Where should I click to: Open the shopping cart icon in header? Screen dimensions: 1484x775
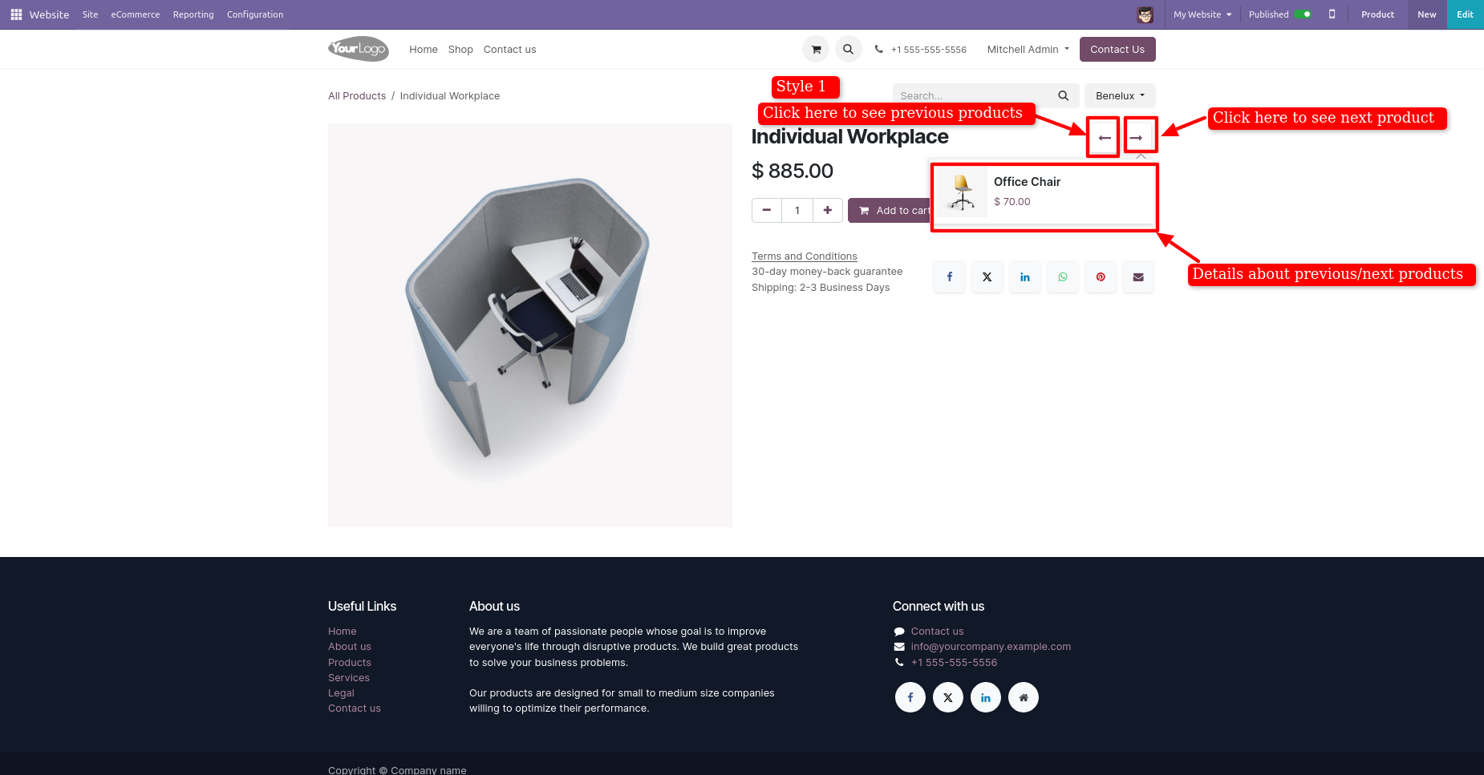pyautogui.click(x=816, y=49)
